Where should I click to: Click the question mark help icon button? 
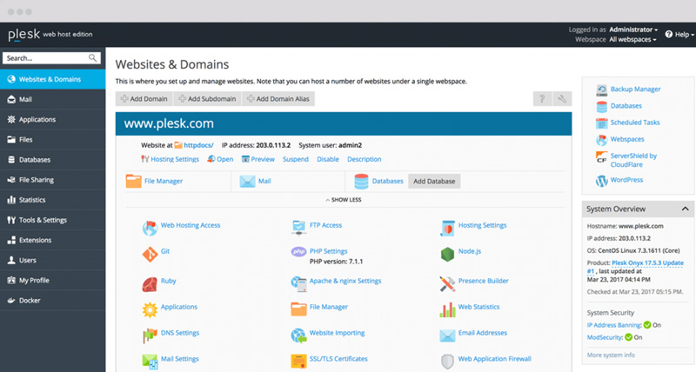pyautogui.click(x=542, y=99)
